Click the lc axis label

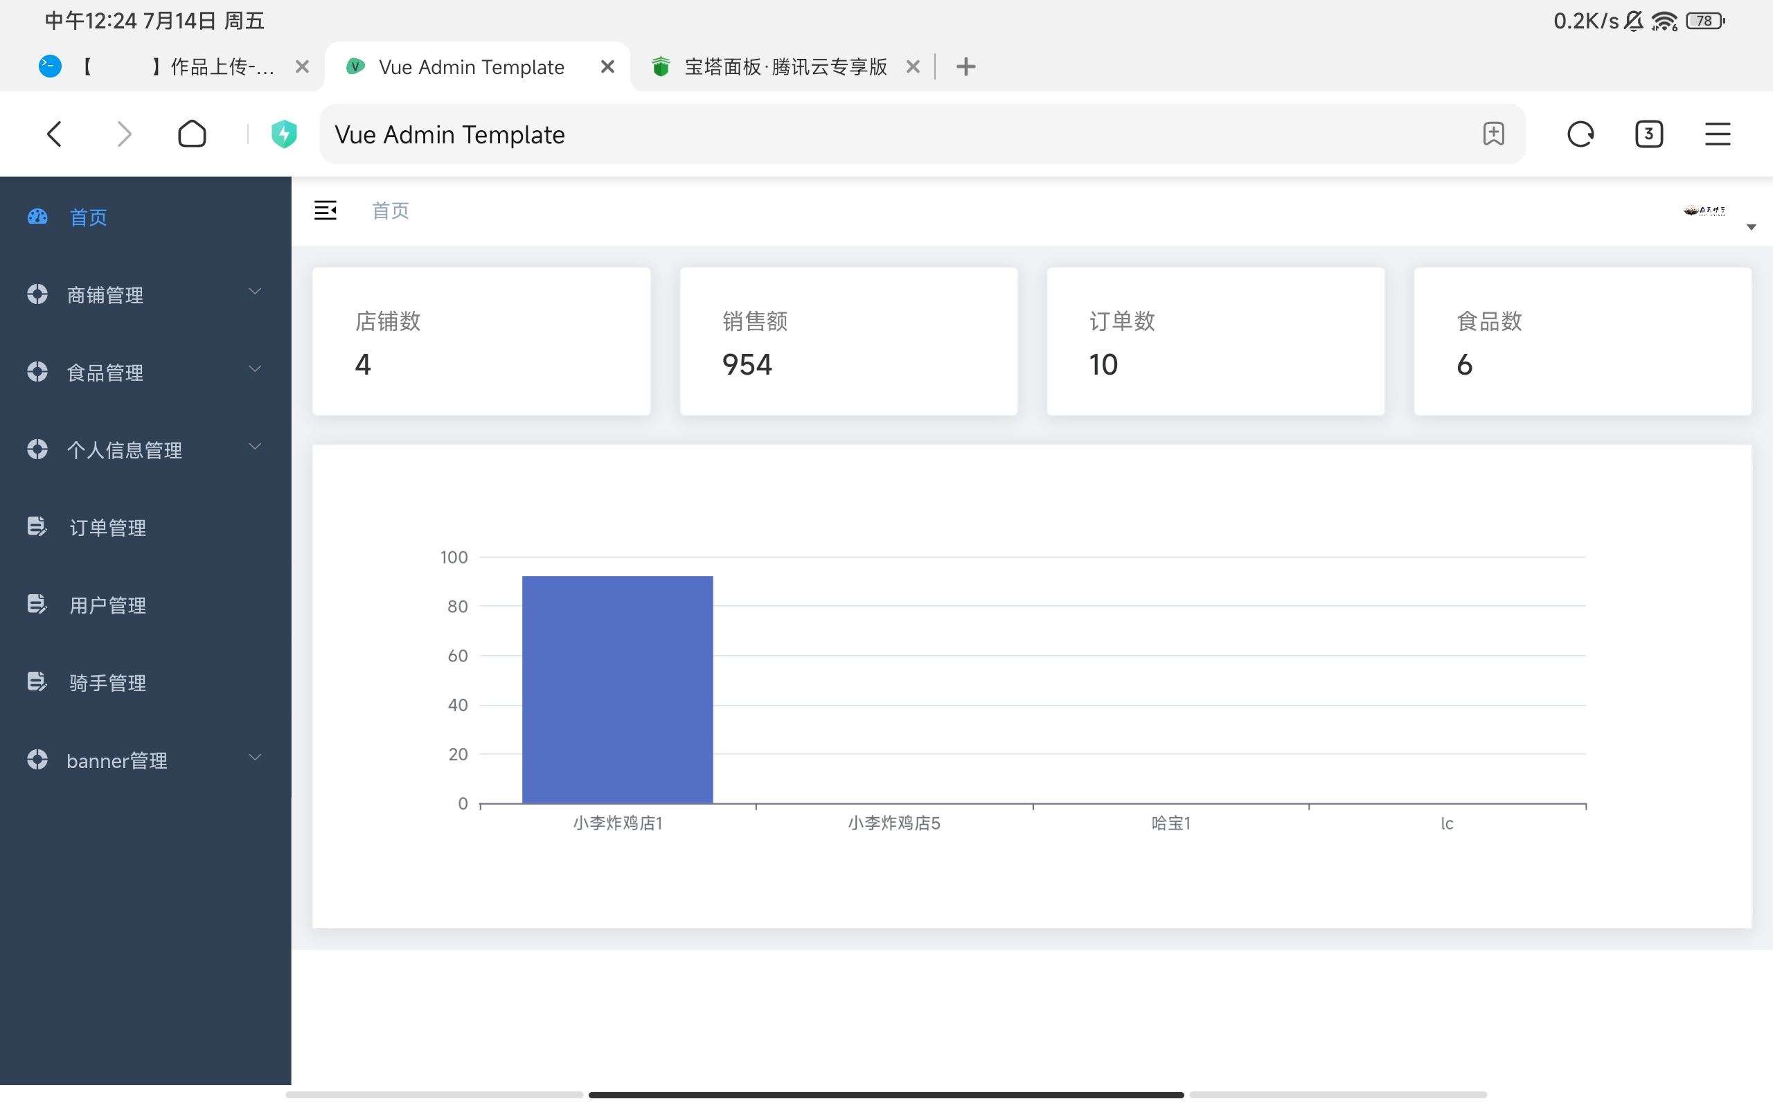tap(1447, 823)
